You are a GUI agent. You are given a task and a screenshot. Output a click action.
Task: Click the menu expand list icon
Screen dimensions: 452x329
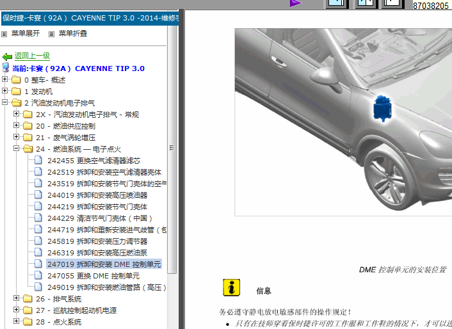coord(4,34)
